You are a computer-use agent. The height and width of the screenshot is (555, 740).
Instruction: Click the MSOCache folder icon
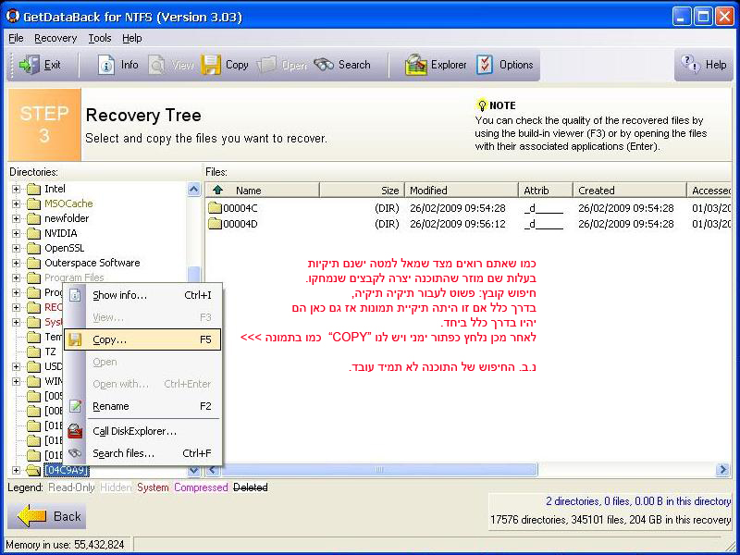33,203
